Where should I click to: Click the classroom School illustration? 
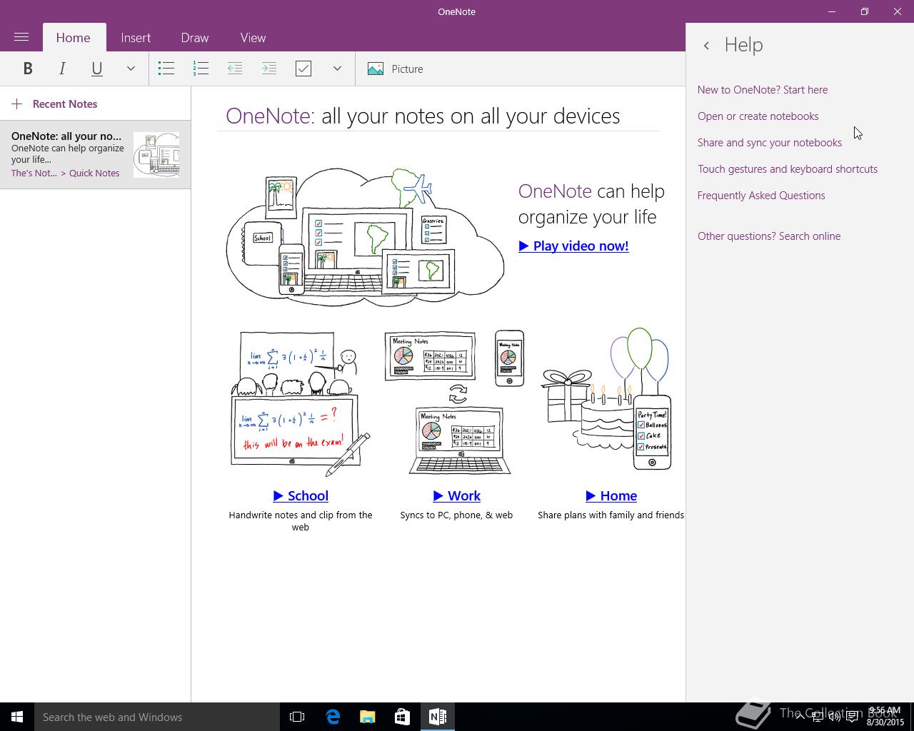300,403
